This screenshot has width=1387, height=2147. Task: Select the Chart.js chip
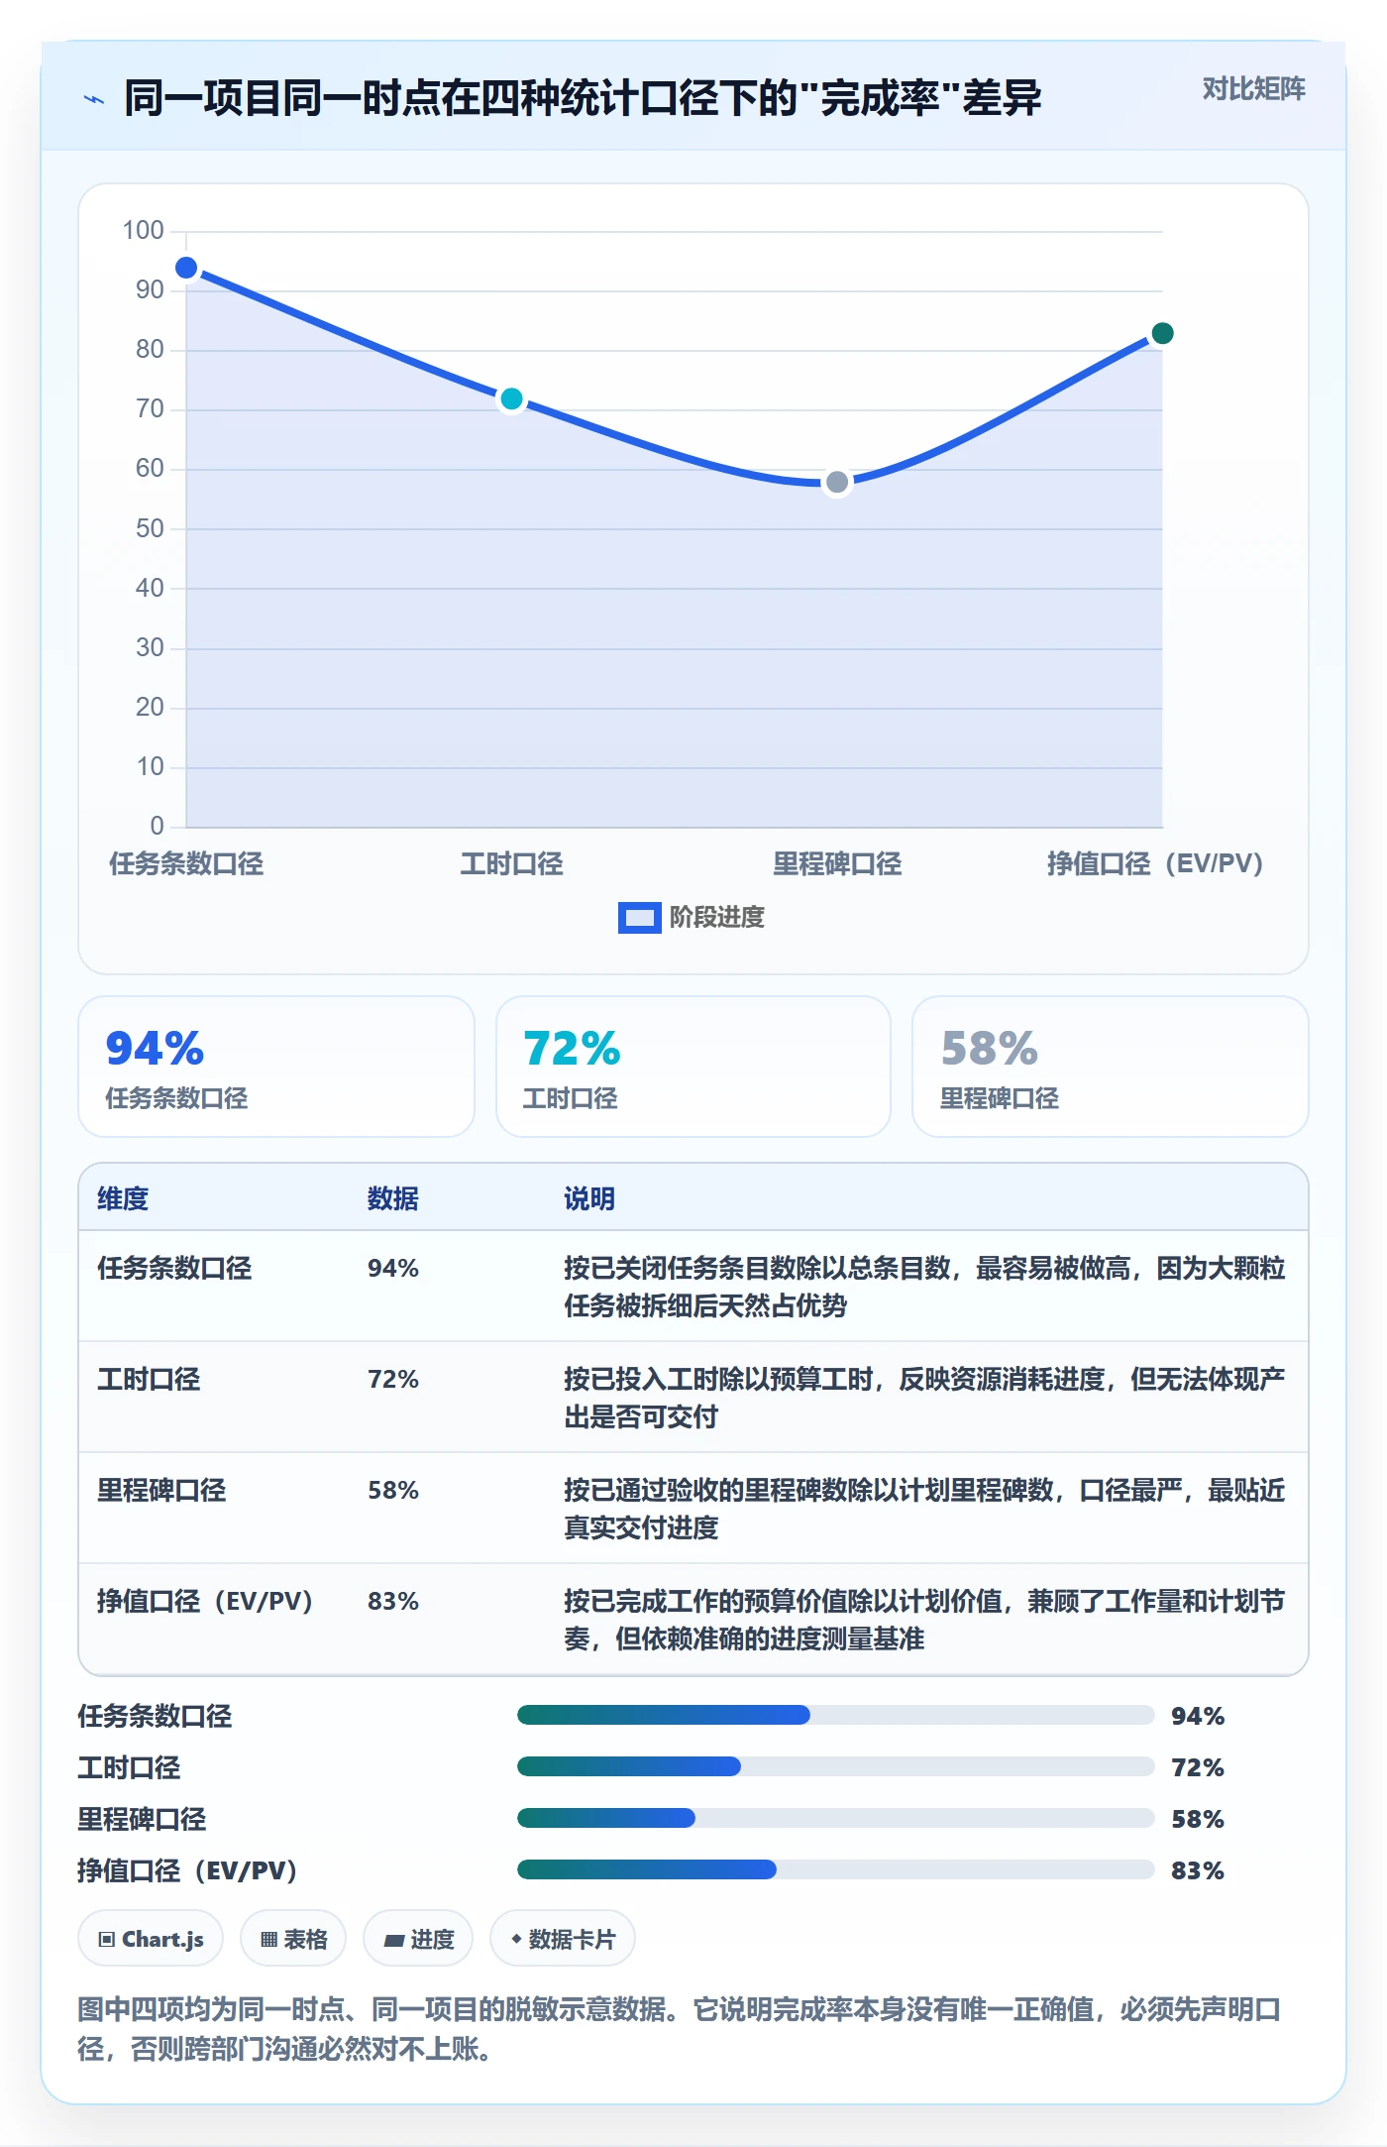(151, 1938)
